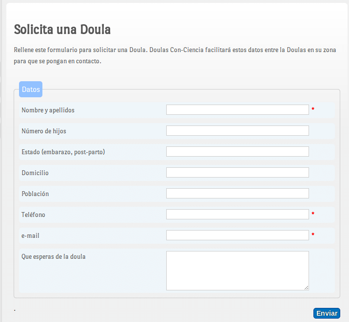Click the 'Domicilio' label text
This screenshot has width=349, height=322.
(35, 173)
